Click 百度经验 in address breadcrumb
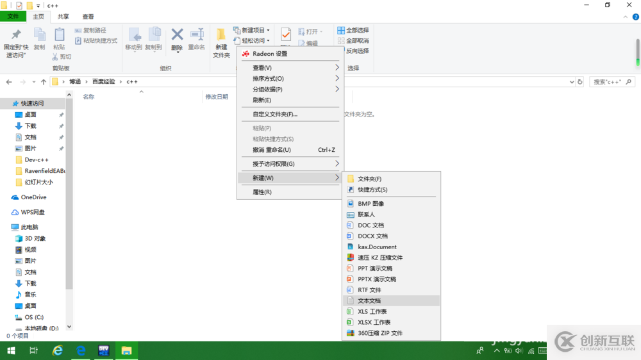Screen dimensions: 641x360 (x=103, y=82)
